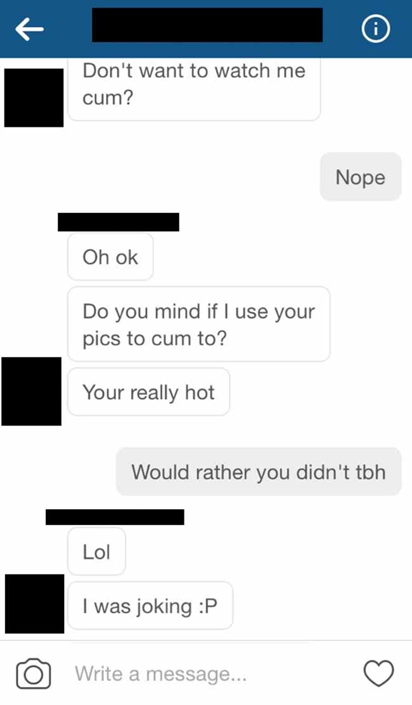This screenshot has width=412, height=705.
Task: Tap redacted sender name above Lol
Action: coord(115,517)
